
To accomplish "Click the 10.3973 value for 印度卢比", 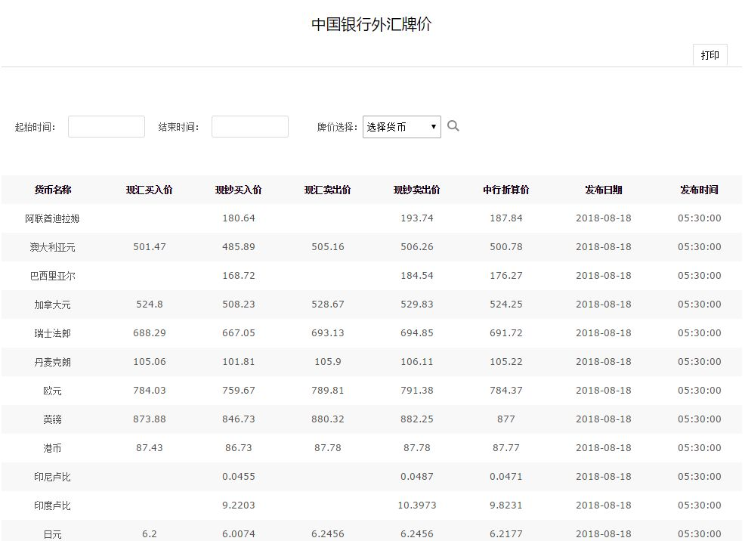I will click(x=416, y=505).
